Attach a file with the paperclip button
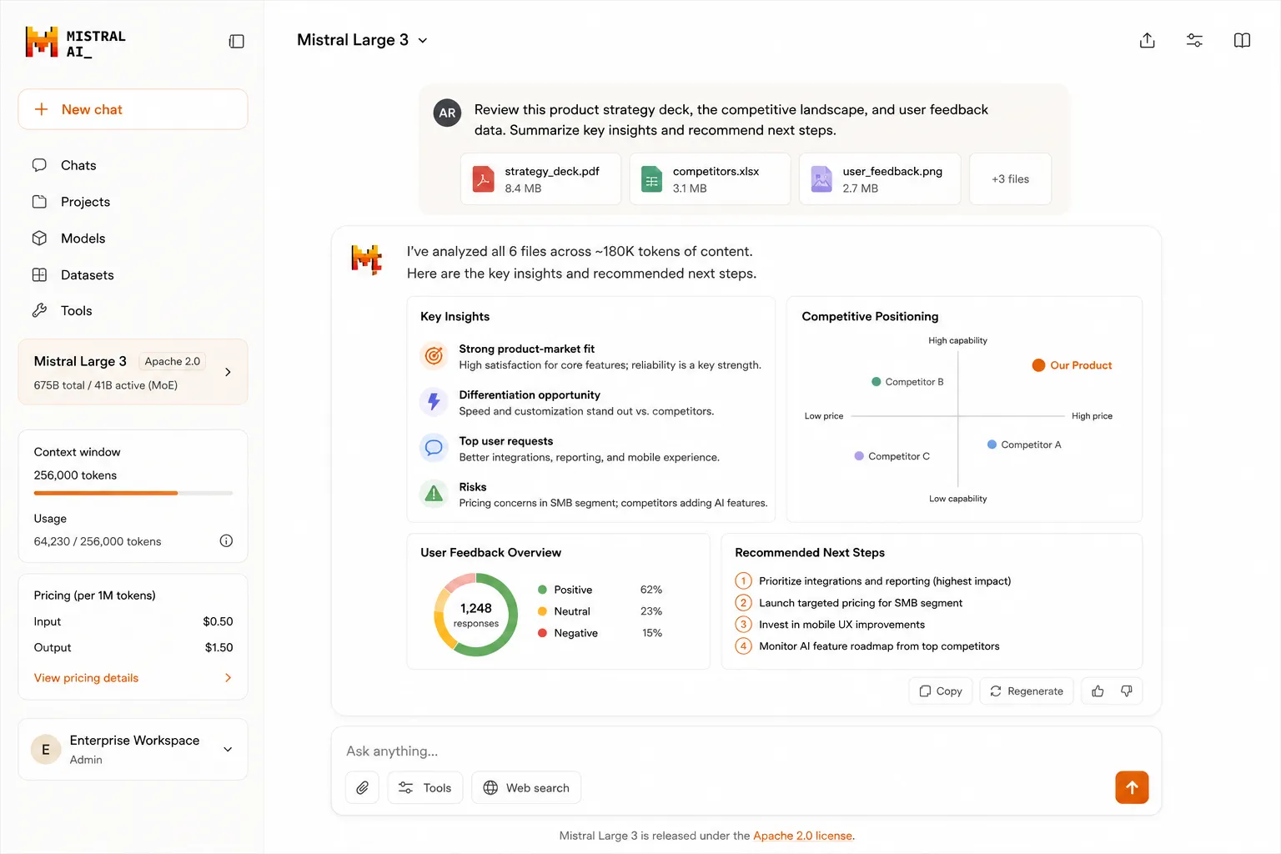 [x=363, y=787]
